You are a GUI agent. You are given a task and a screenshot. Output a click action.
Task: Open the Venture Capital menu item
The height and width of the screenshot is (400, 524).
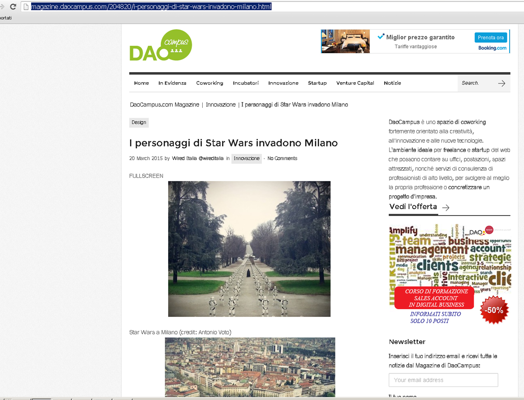coord(355,83)
